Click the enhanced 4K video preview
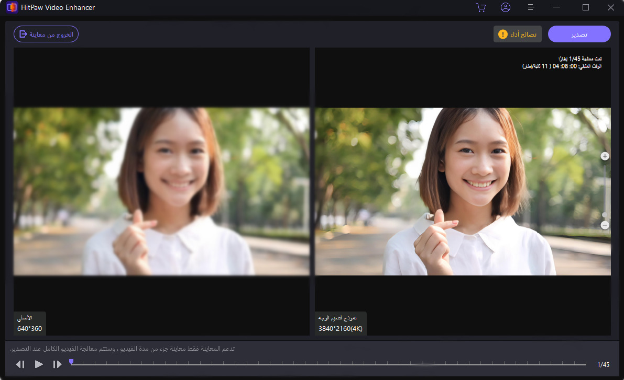The width and height of the screenshot is (624, 380). point(463,191)
